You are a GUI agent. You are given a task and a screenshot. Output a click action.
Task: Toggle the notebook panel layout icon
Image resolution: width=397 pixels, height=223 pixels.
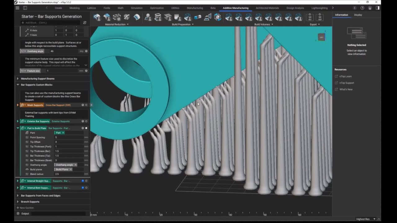pos(25,8)
